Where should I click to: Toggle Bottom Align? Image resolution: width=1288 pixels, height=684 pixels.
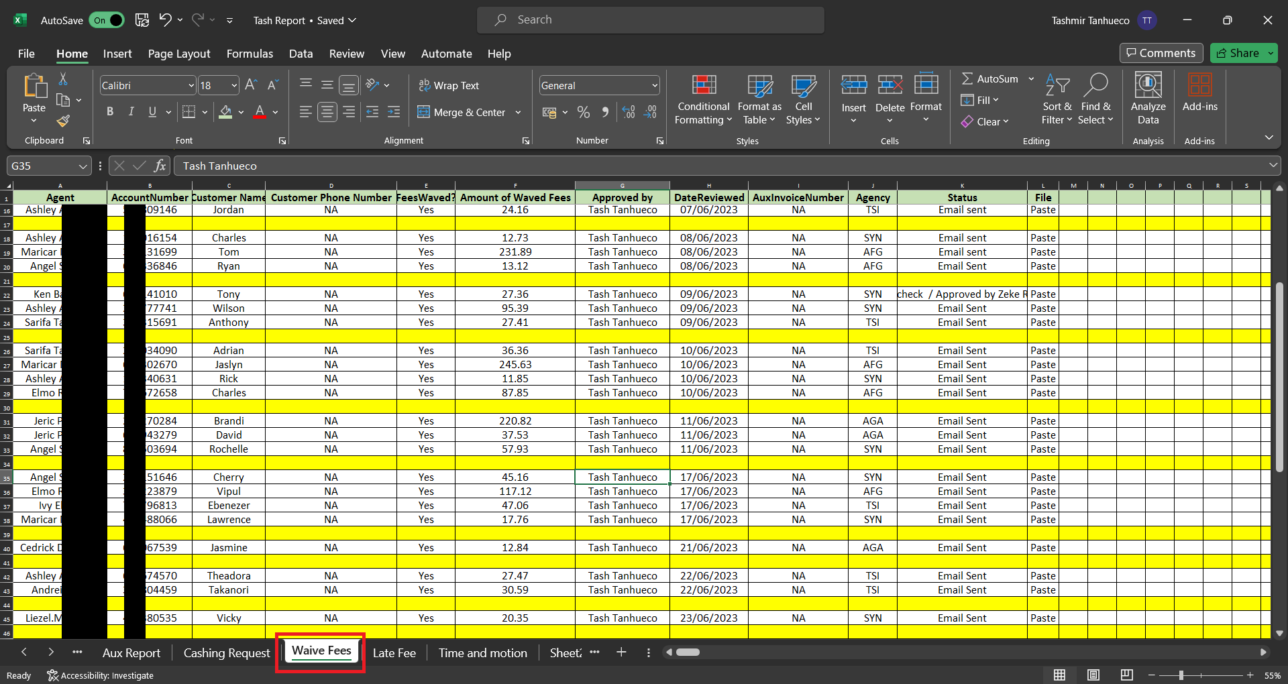coord(349,85)
